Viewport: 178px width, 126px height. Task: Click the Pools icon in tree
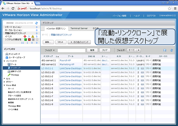[x=9, y=64]
